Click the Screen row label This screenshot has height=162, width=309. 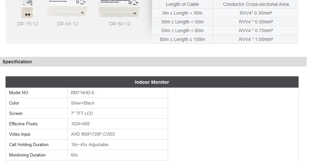16,113
